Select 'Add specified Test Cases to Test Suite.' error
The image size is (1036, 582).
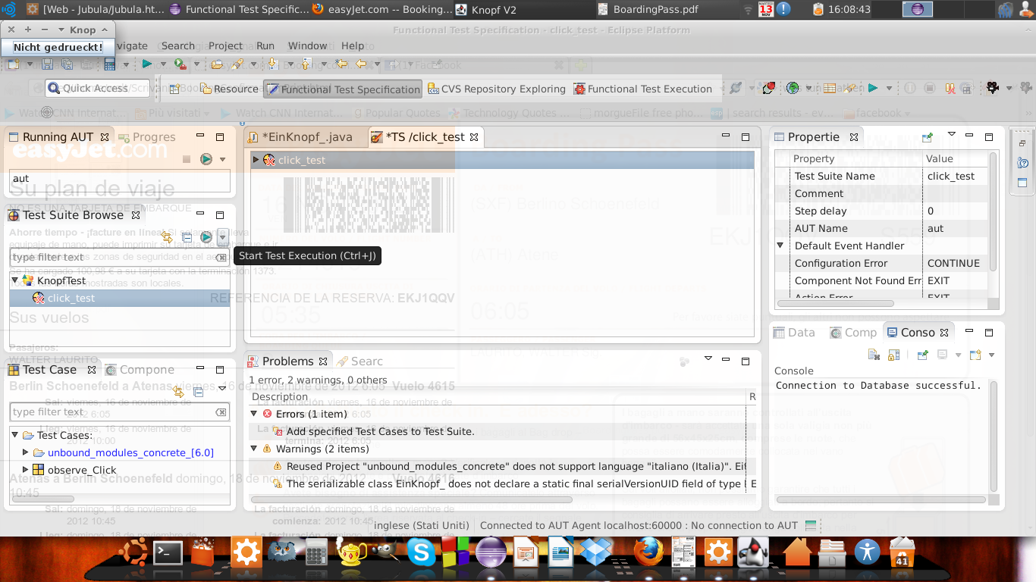pyautogui.click(x=381, y=431)
